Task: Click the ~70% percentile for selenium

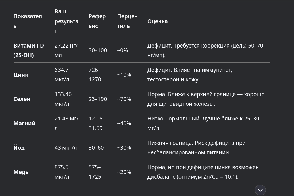Action: pos(124,99)
